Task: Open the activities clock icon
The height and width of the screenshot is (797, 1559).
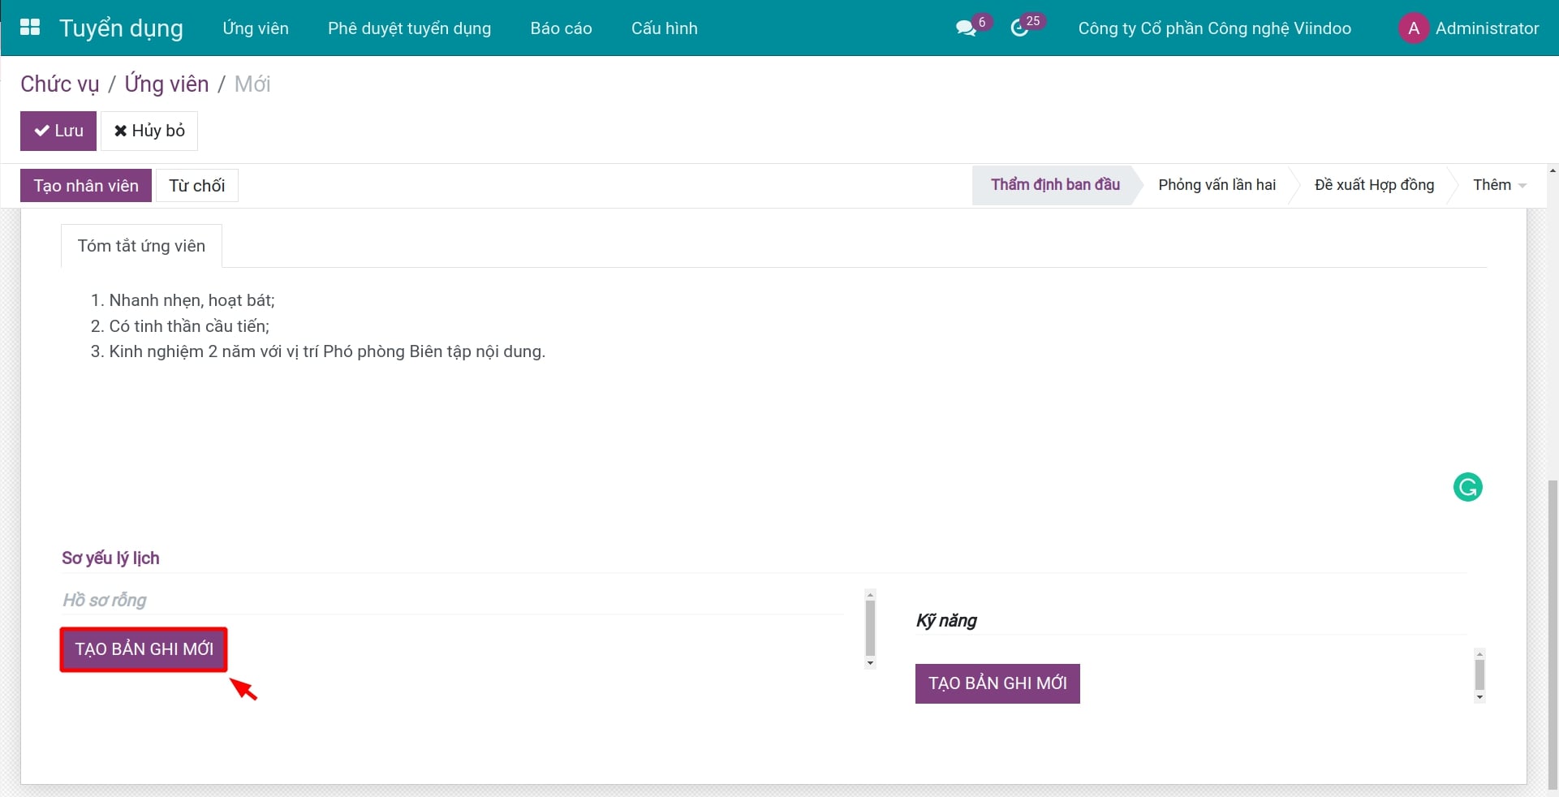Action: point(1019,28)
